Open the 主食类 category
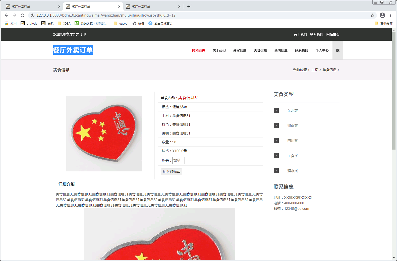397x261 pixels. pos(293,156)
